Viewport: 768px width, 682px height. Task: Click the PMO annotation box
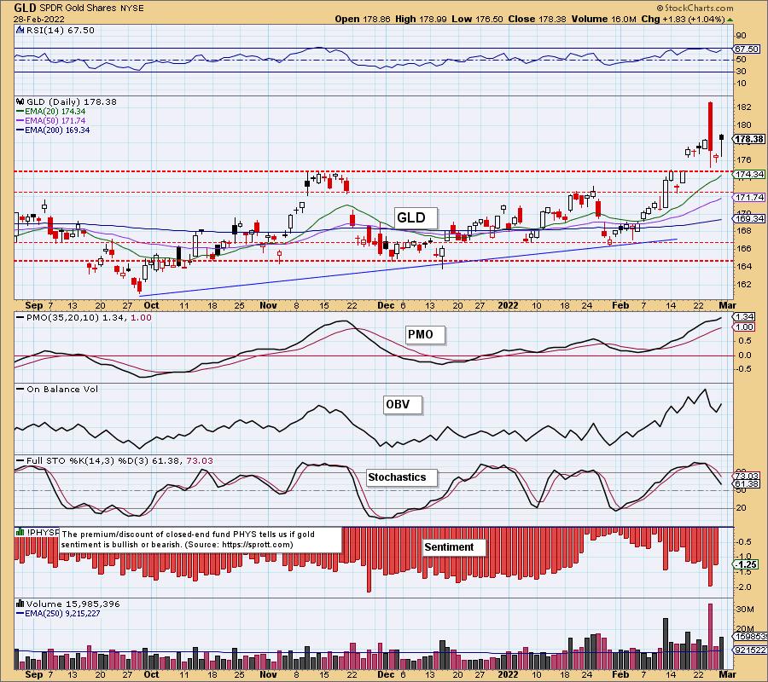point(425,335)
